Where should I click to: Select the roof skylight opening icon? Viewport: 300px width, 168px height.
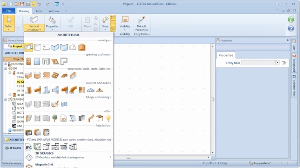tap(55, 61)
